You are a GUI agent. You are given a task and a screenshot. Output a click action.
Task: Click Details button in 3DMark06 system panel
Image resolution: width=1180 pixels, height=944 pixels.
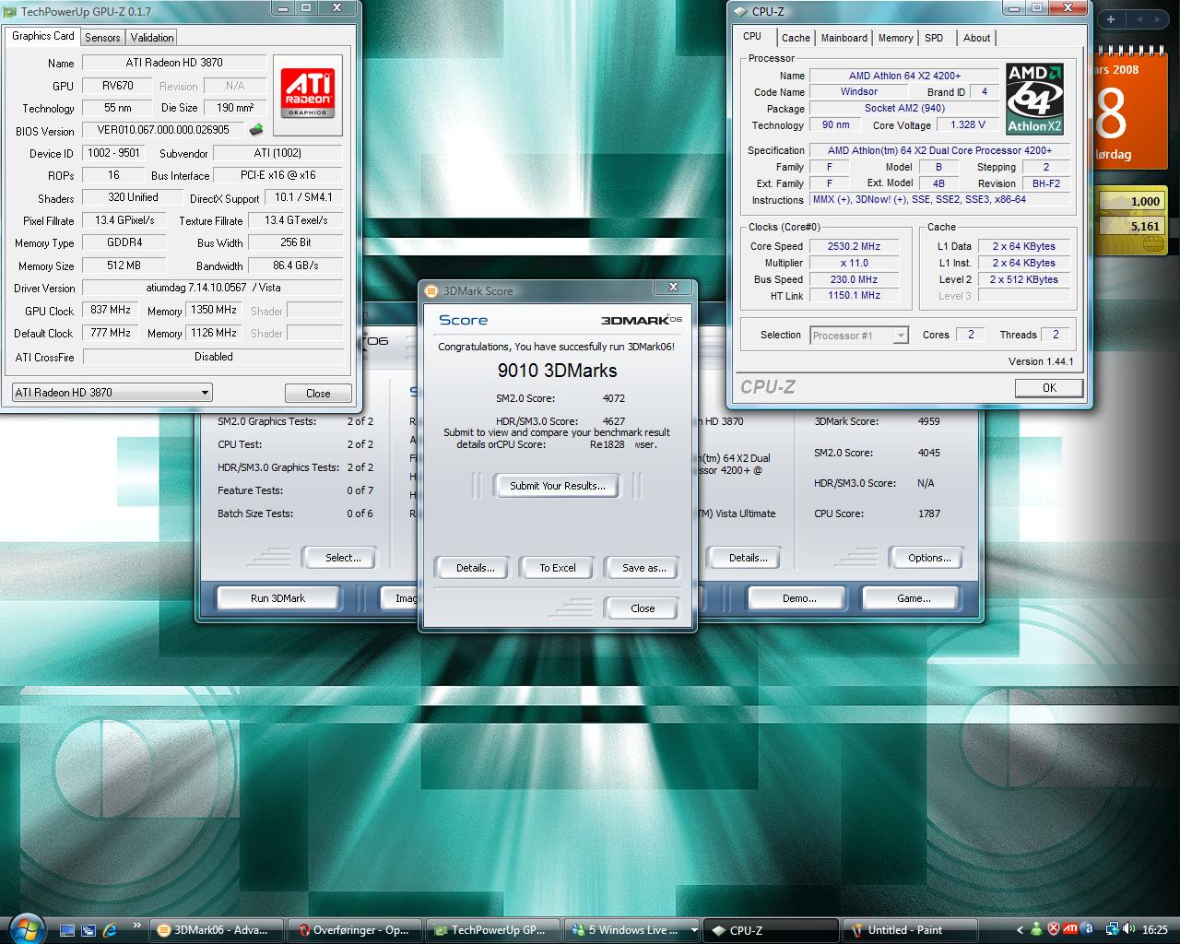748,558
